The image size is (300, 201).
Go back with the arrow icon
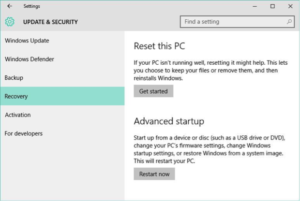[10, 6]
